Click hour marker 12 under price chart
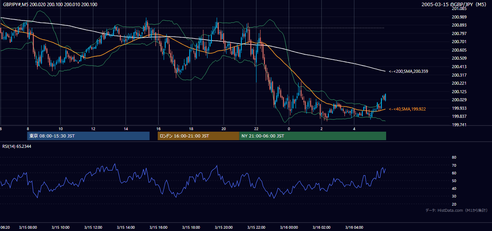 (93, 129)
